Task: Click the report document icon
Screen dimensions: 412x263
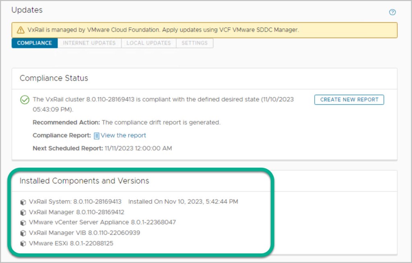Action: click(97, 136)
